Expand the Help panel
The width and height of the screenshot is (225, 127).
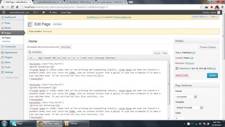[214, 17]
